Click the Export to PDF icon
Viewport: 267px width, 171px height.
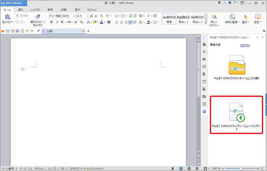13,31
